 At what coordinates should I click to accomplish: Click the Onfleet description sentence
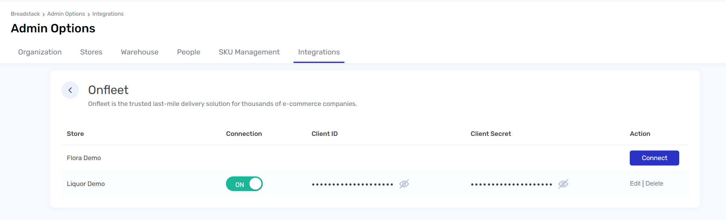pos(223,104)
